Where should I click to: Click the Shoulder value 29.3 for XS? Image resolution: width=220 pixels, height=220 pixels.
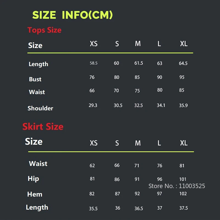[93, 105]
